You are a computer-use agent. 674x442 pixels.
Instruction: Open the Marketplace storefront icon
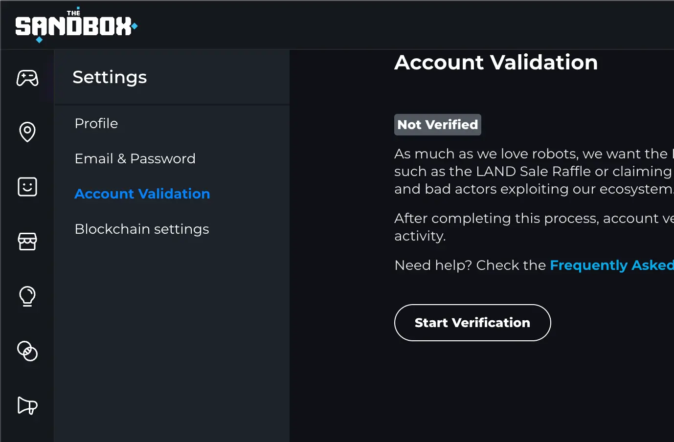(27, 241)
